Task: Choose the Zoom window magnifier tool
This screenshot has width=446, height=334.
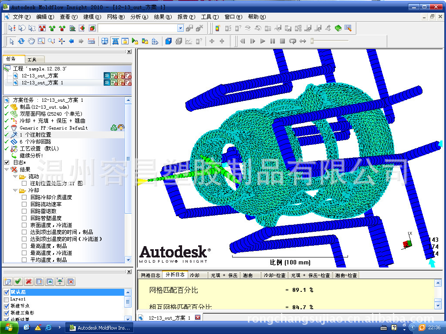Action: click(41, 41)
